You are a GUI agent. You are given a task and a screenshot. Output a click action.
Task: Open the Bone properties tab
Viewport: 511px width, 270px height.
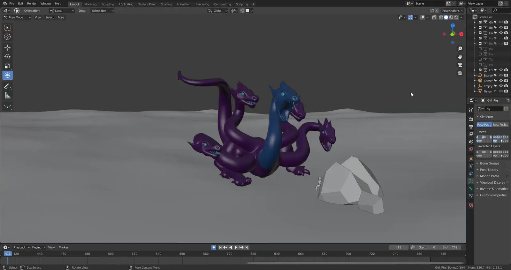(471, 189)
